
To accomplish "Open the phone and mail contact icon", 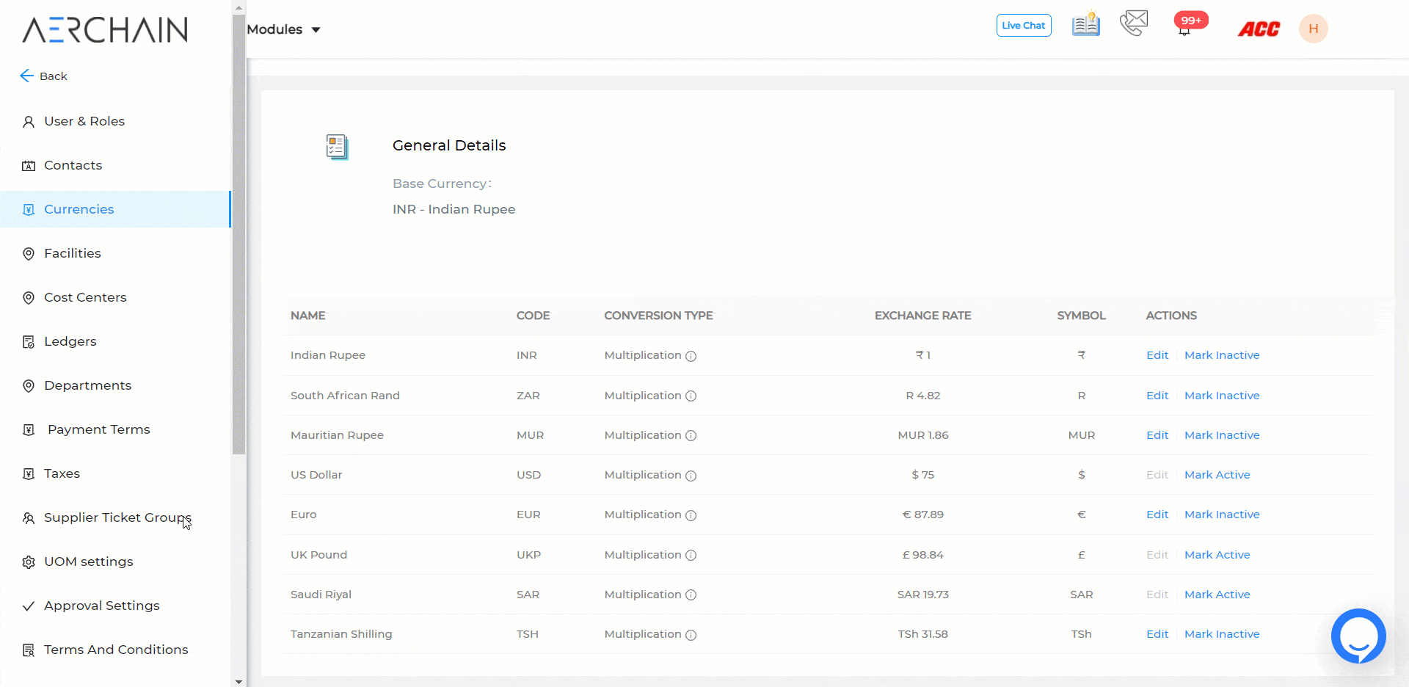I will [x=1134, y=23].
